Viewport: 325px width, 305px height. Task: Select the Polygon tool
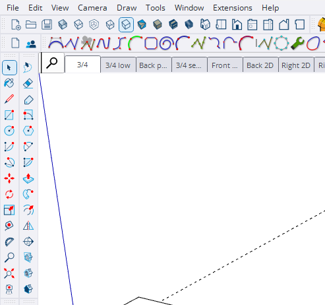pyautogui.click(x=28, y=131)
